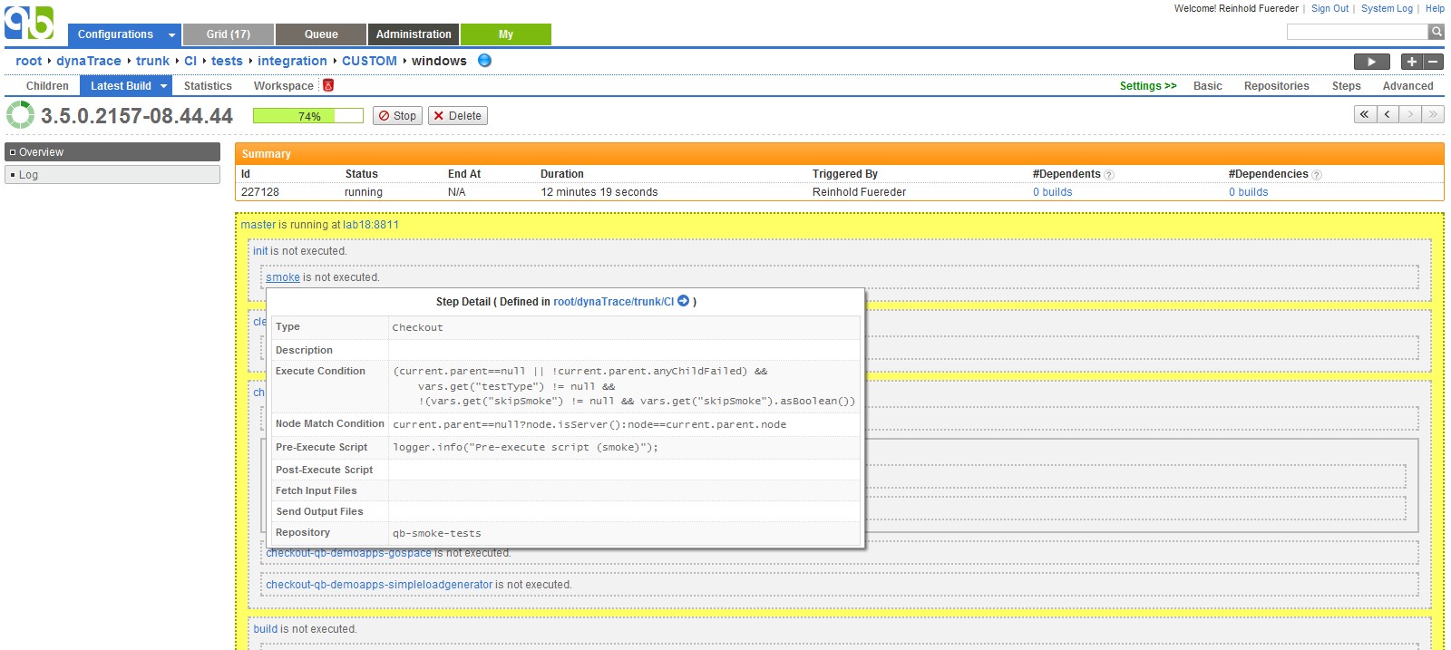
Task: Run the configuration with the play button
Action: pos(1371,62)
